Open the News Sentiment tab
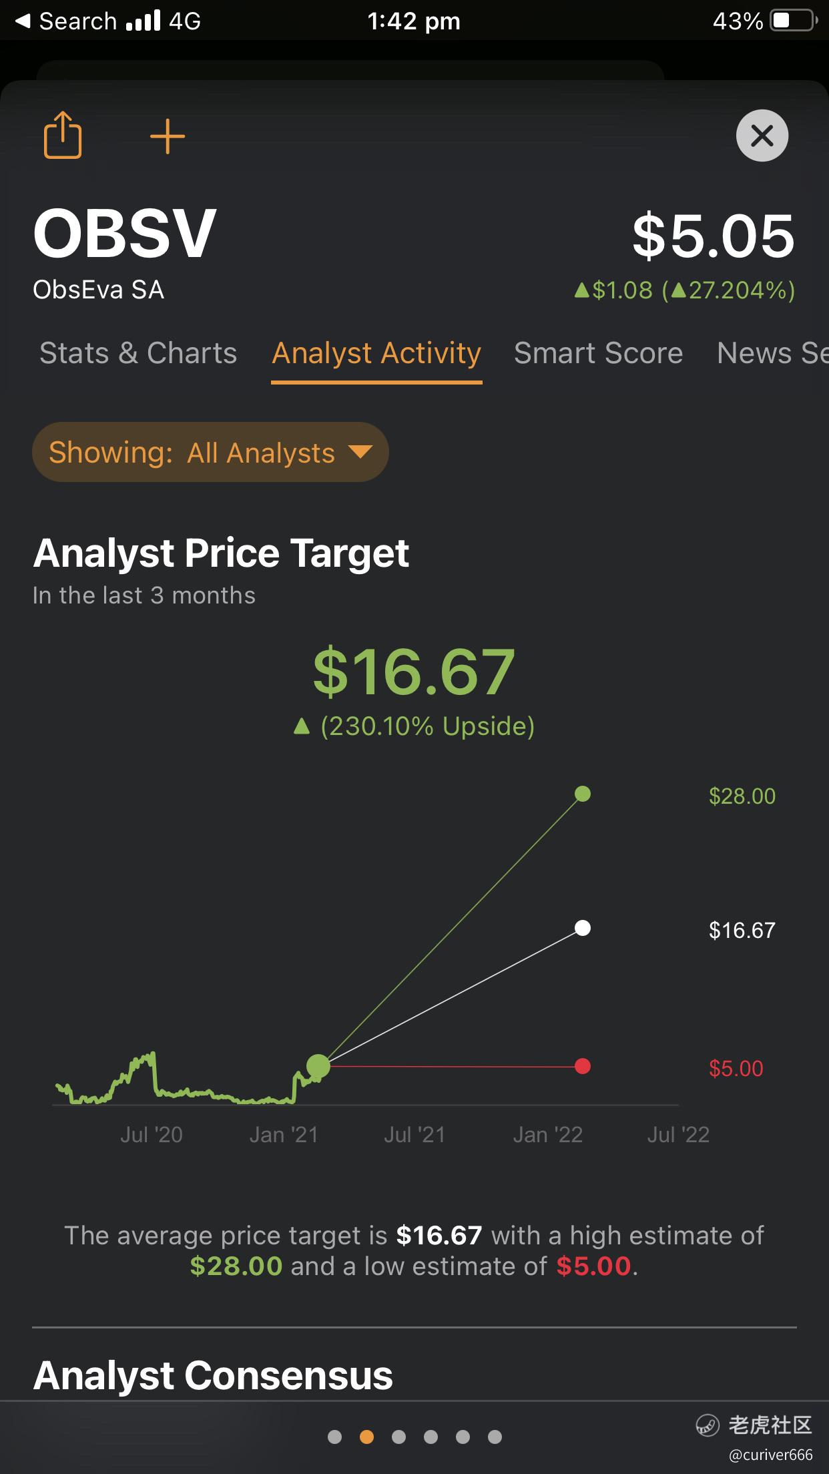The width and height of the screenshot is (829, 1474). click(772, 352)
